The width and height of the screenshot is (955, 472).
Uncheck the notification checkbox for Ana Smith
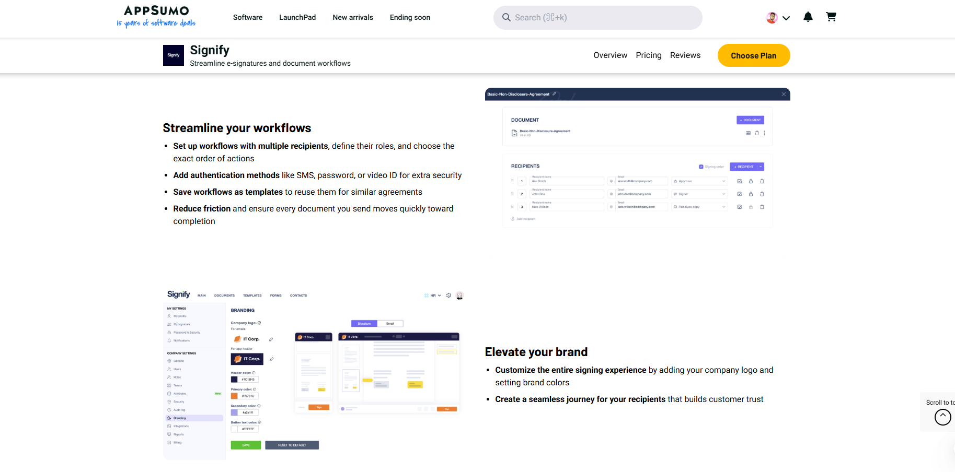pos(740,181)
